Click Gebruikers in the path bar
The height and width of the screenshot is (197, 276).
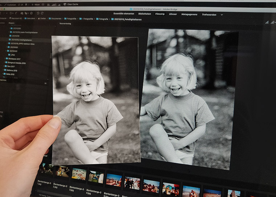pyautogui.click(x=30, y=18)
